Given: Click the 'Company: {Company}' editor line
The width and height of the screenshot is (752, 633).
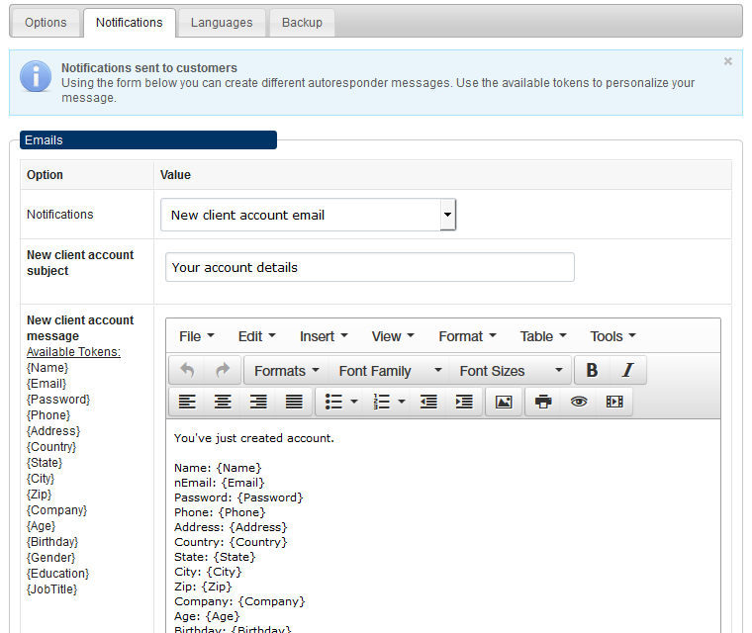Looking at the screenshot, I should (239, 601).
